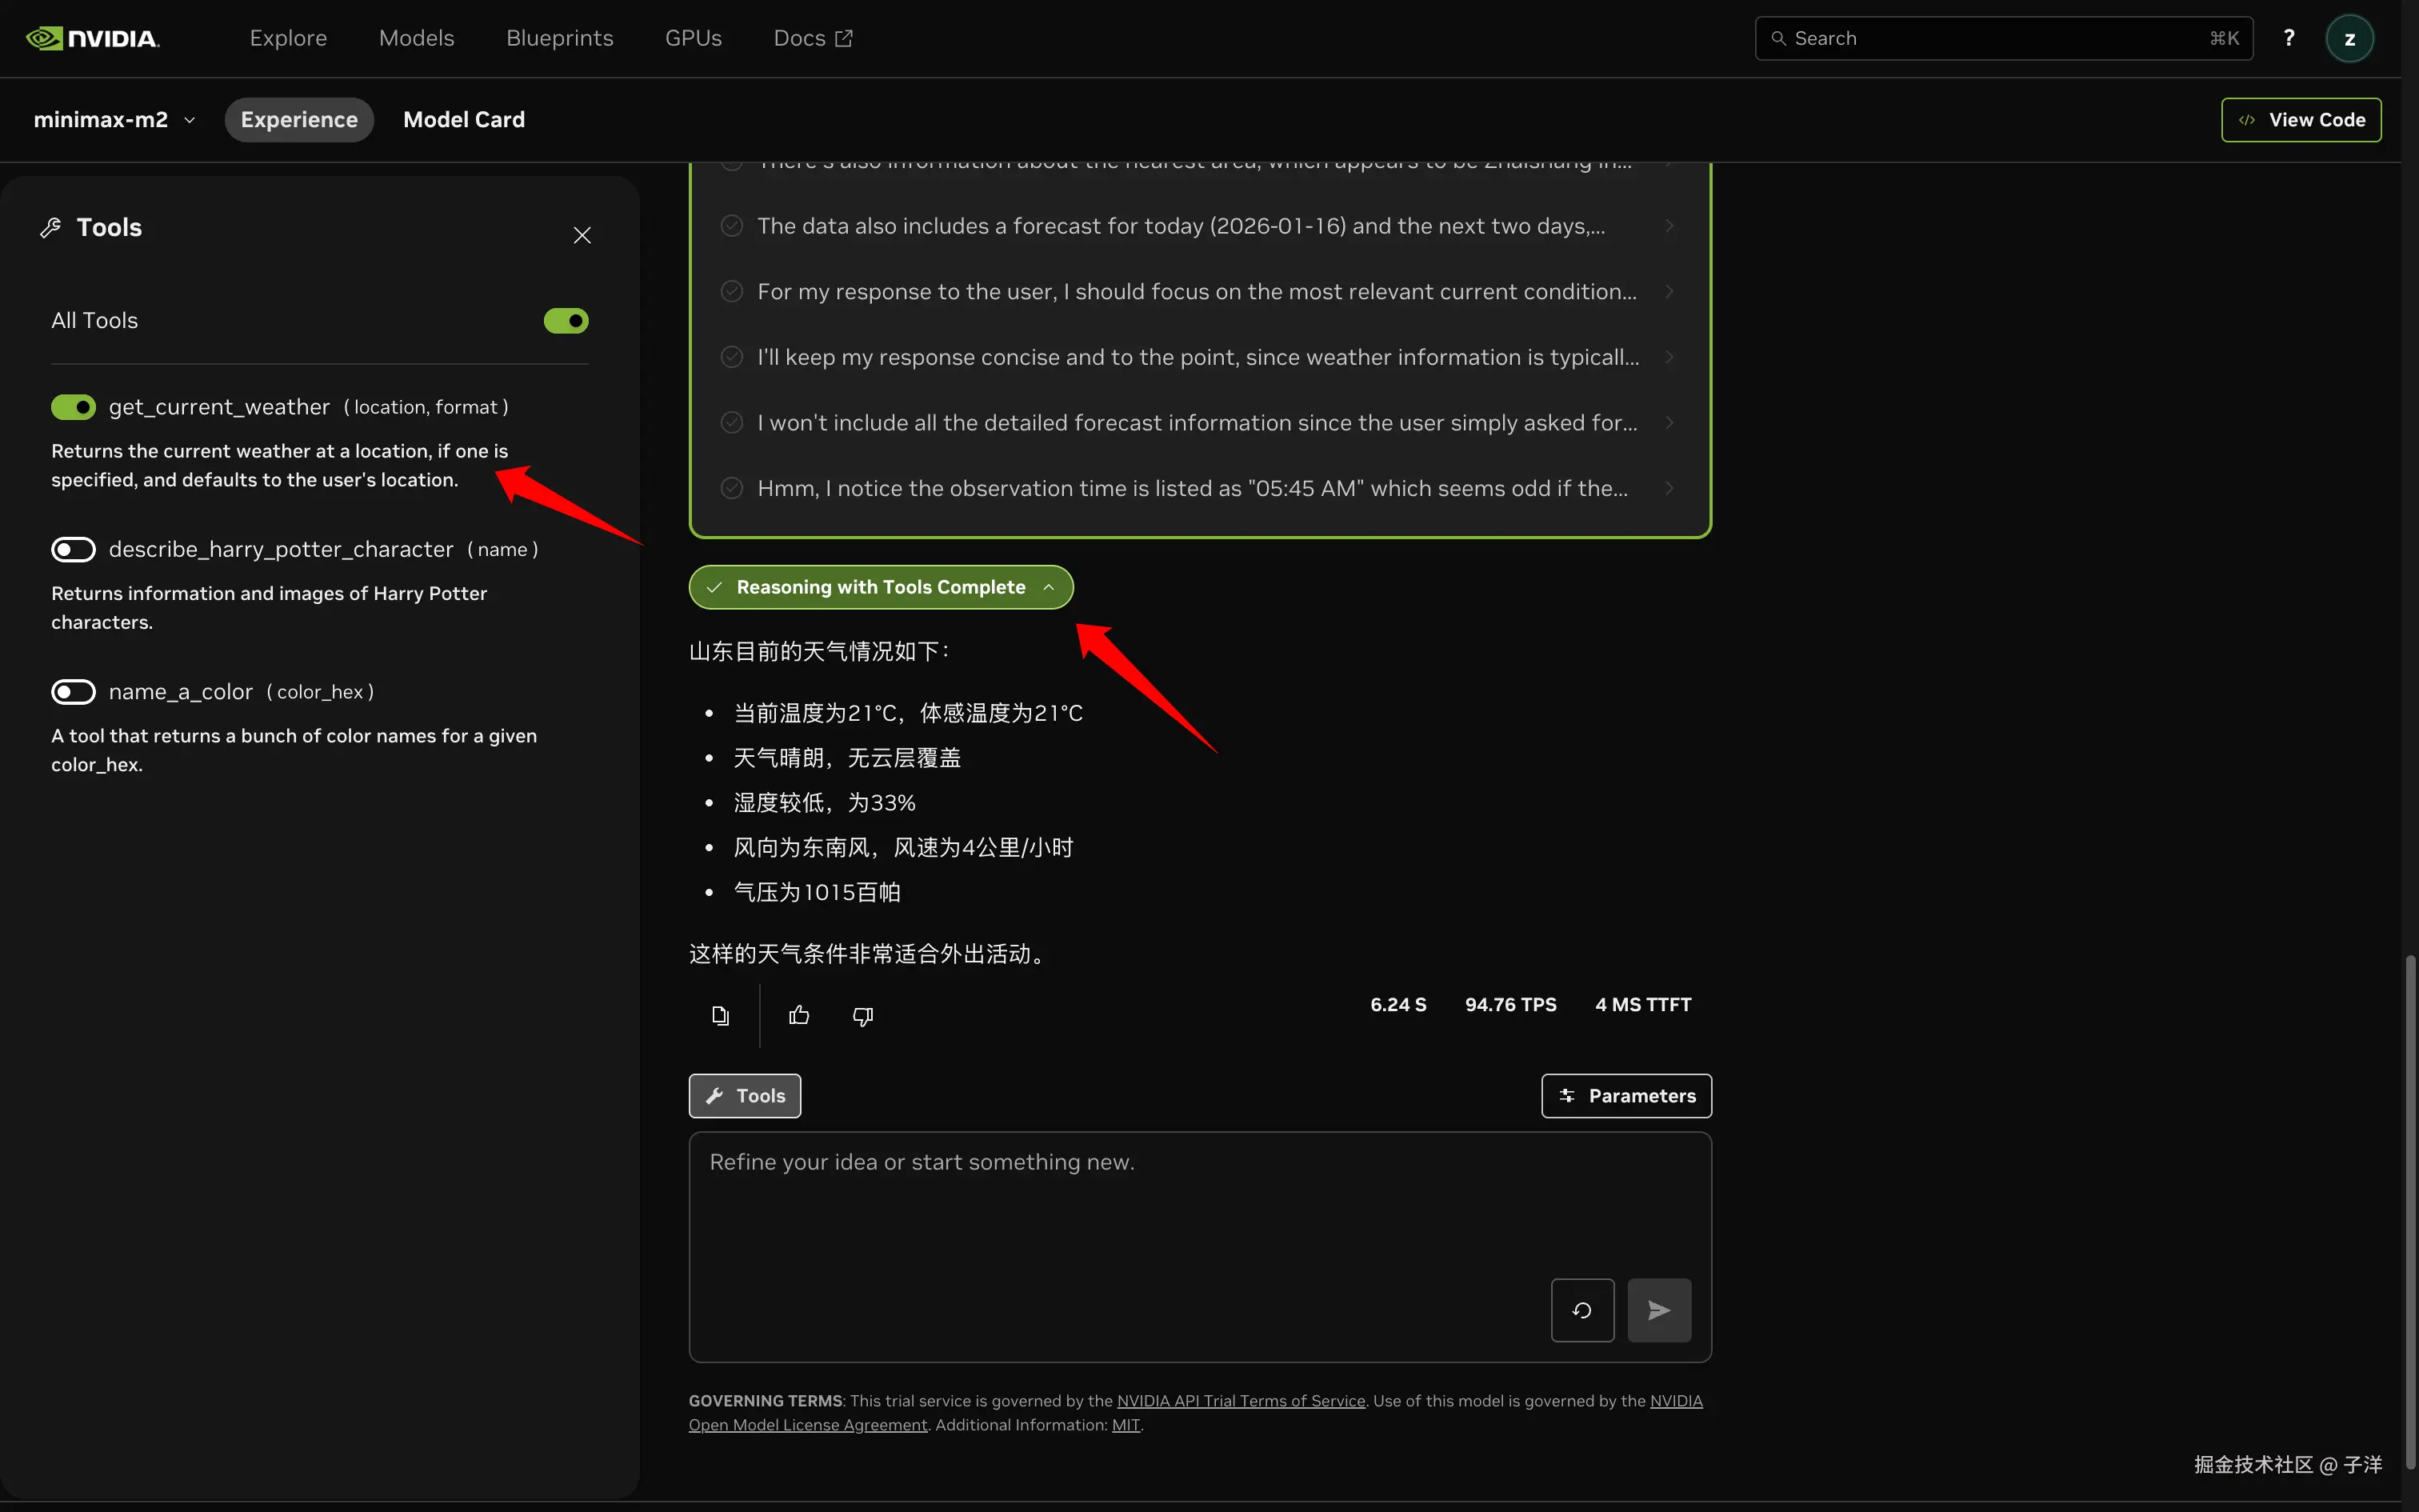Viewport: 2419px width, 1512px height.
Task: Enable the name_a_color tool toggle
Action: (x=73, y=692)
